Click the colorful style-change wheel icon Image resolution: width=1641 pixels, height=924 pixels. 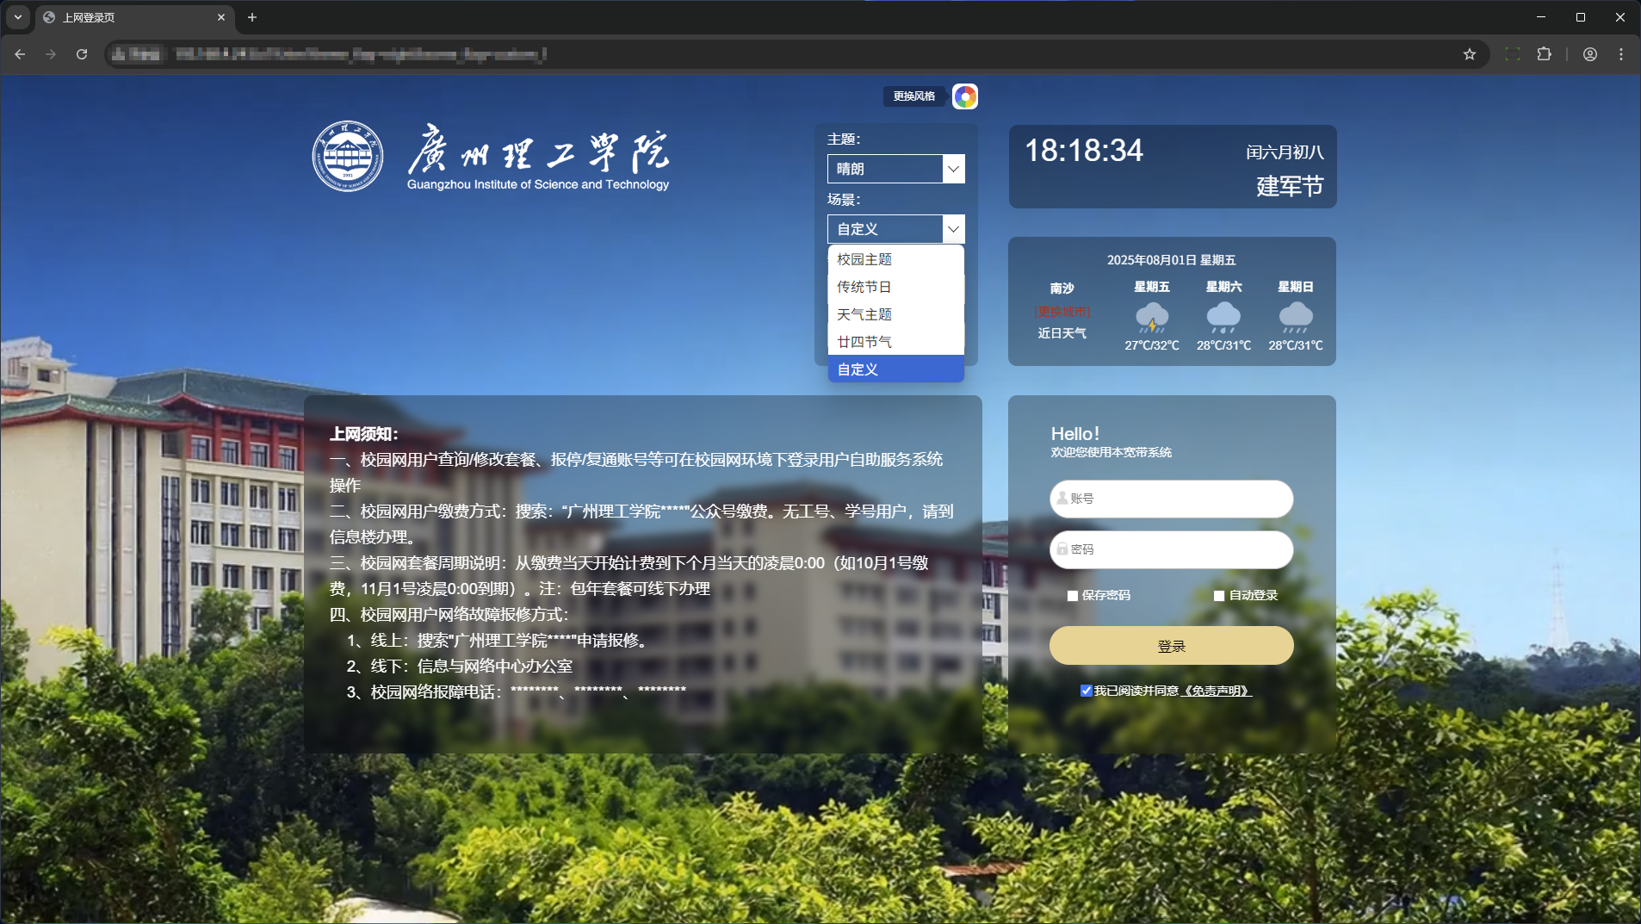(965, 96)
